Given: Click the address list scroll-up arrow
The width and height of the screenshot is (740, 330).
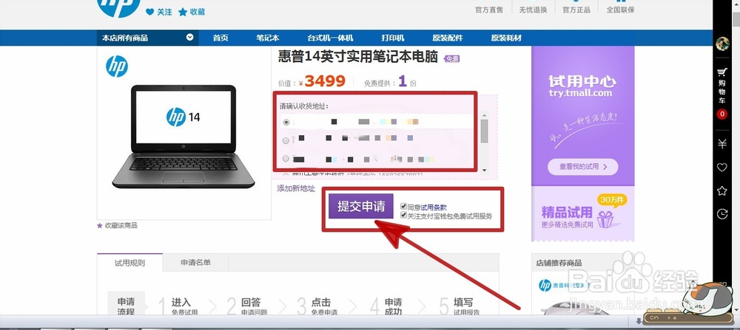Looking at the screenshot, I should 484,115.
